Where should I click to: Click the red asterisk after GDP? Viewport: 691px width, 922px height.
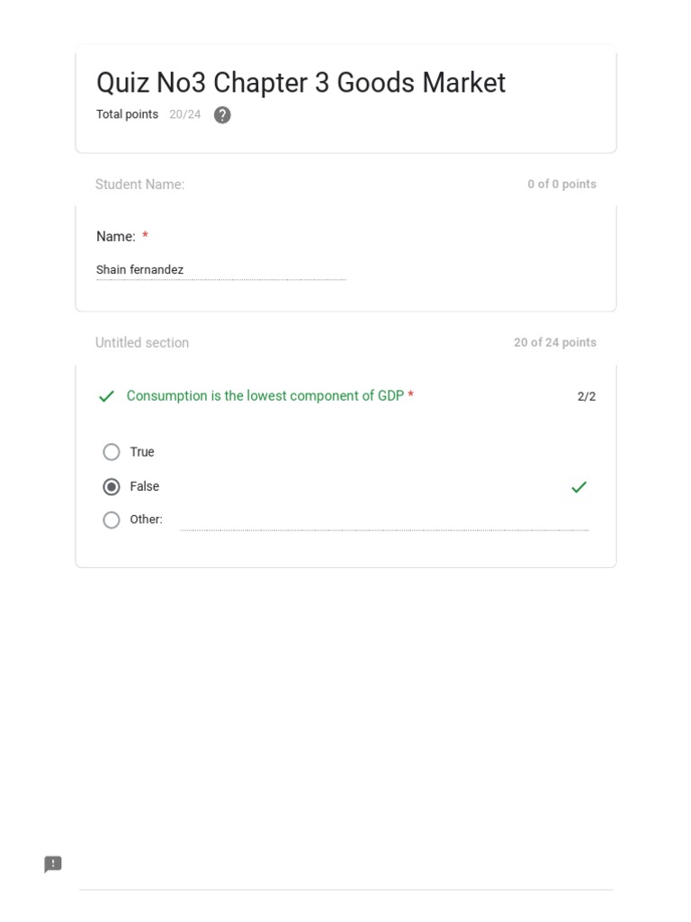coord(411,395)
